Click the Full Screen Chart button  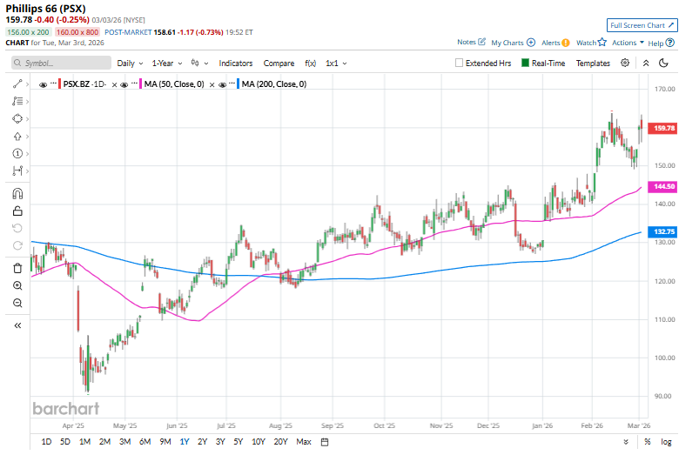pos(641,25)
